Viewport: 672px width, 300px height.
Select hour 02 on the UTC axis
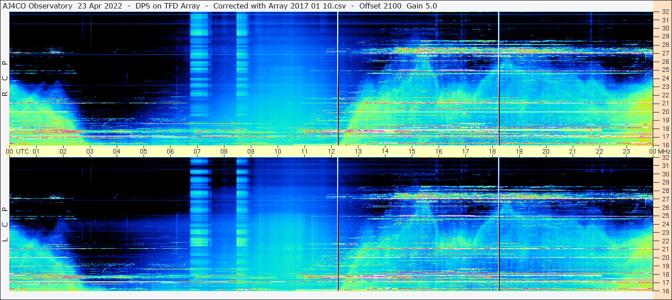click(63, 151)
